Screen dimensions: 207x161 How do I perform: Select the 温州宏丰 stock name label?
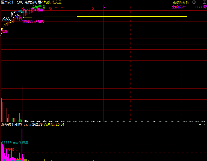click(7, 2)
